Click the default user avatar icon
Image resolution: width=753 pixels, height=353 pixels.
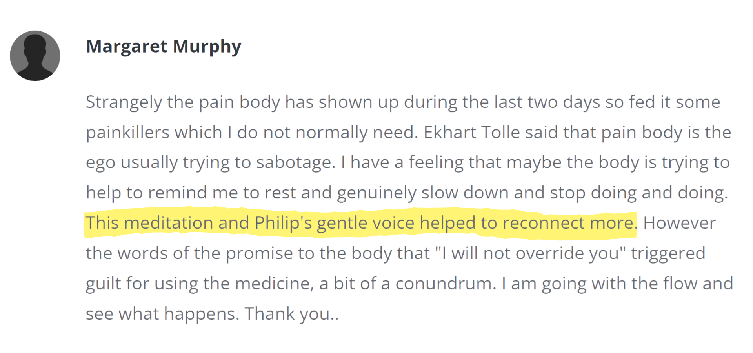pos(35,56)
